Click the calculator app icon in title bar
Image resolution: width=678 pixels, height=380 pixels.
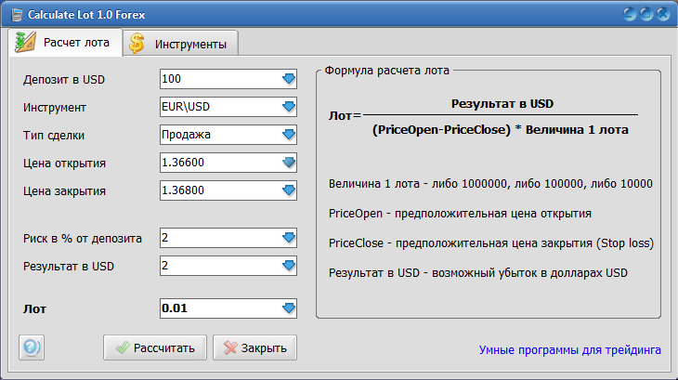(17, 15)
